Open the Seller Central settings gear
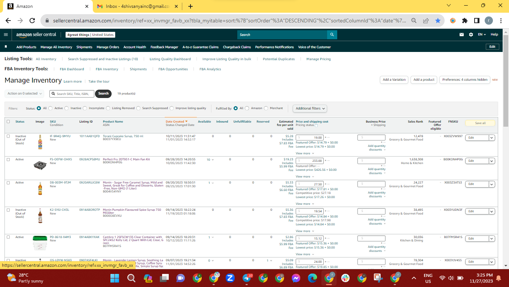This screenshot has height=287, width=509. tap(471, 35)
